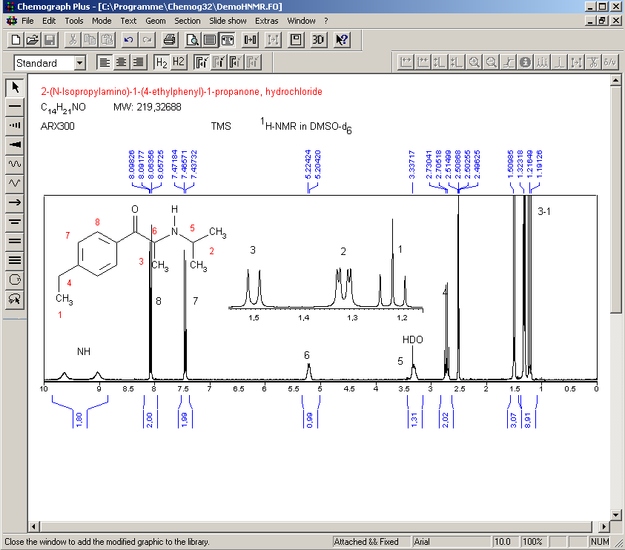Toggle center text alignment
The image size is (625, 550).
(122, 62)
